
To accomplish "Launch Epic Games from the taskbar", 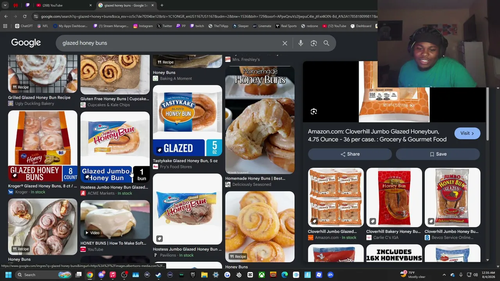I will [x=193, y=275].
